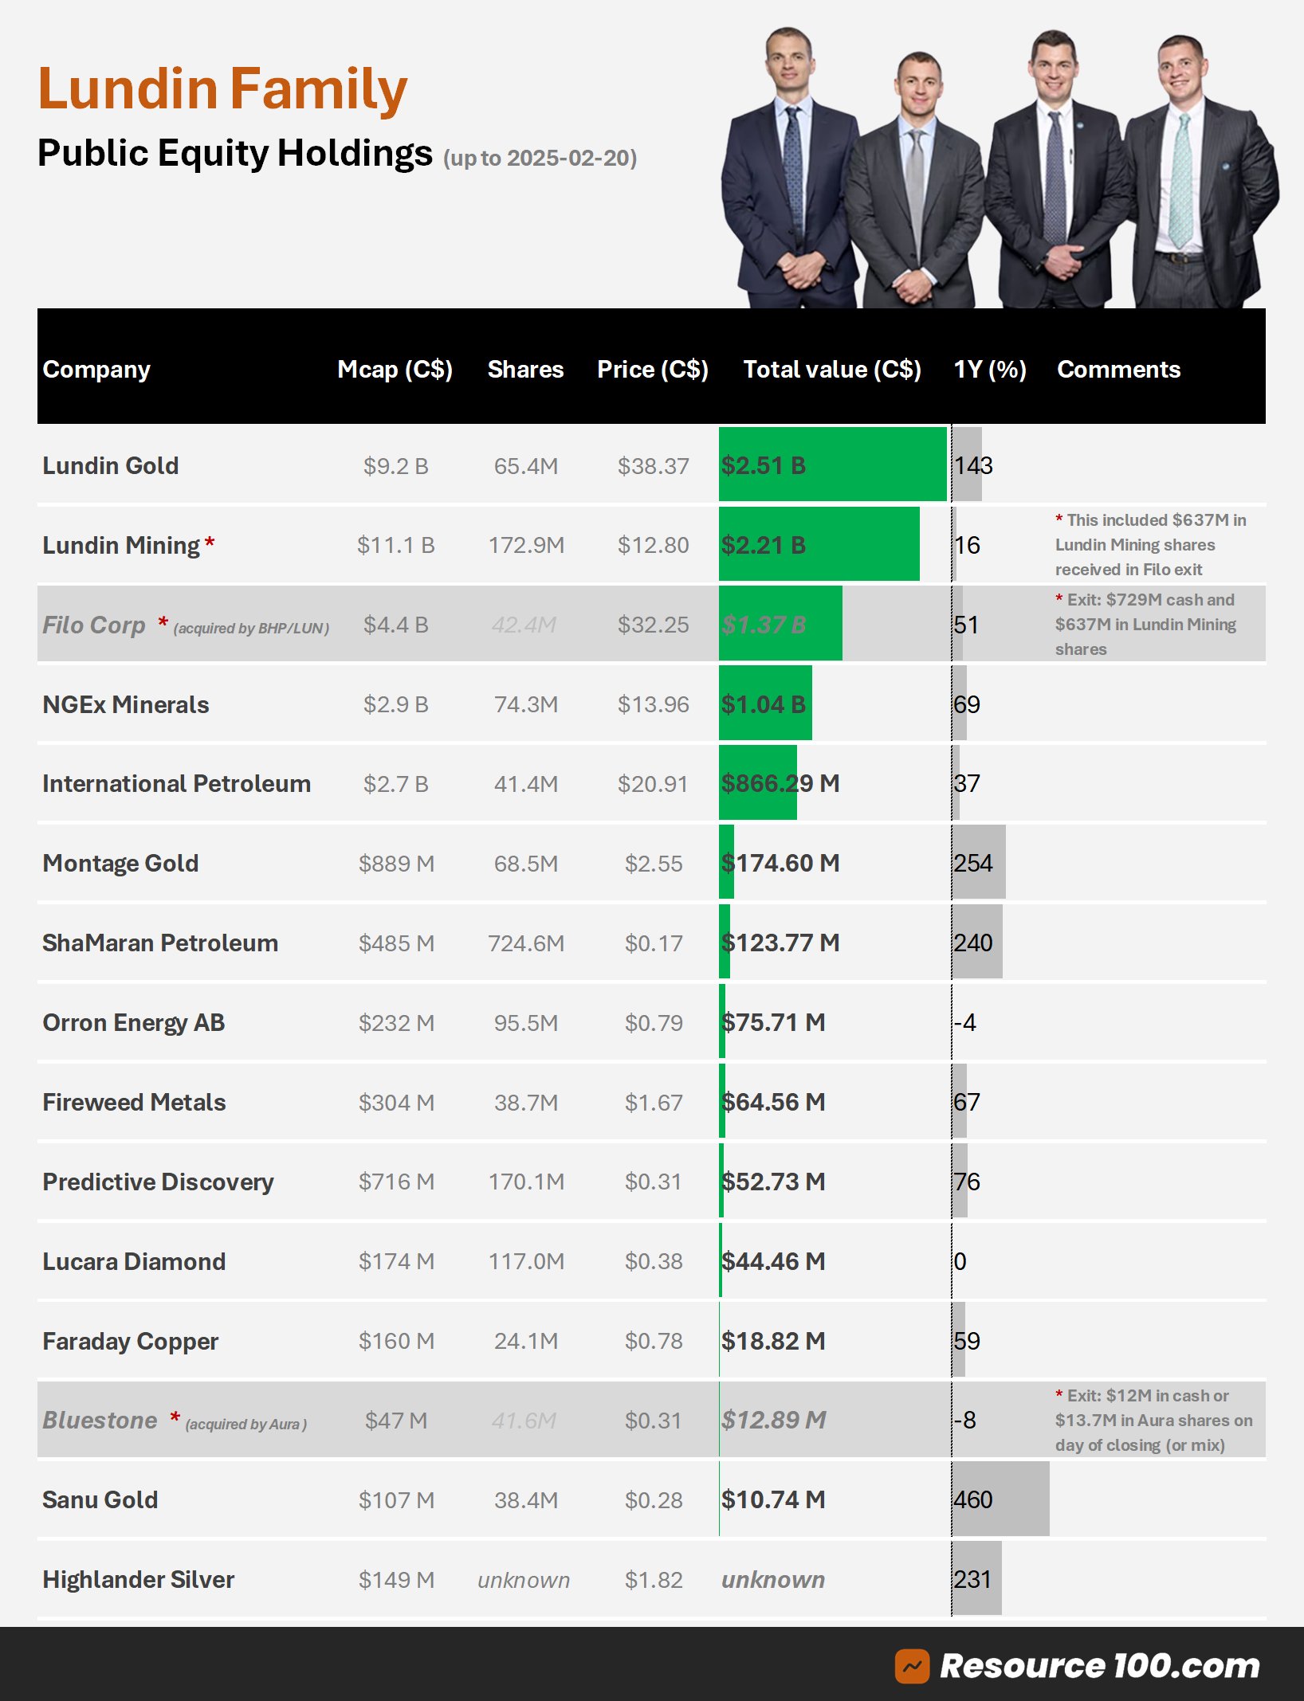Click Orron Energy's -4 one-year return
The image size is (1304, 1701).
click(x=964, y=1023)
